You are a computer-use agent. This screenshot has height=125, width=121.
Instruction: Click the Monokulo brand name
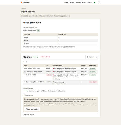point(27,2)
